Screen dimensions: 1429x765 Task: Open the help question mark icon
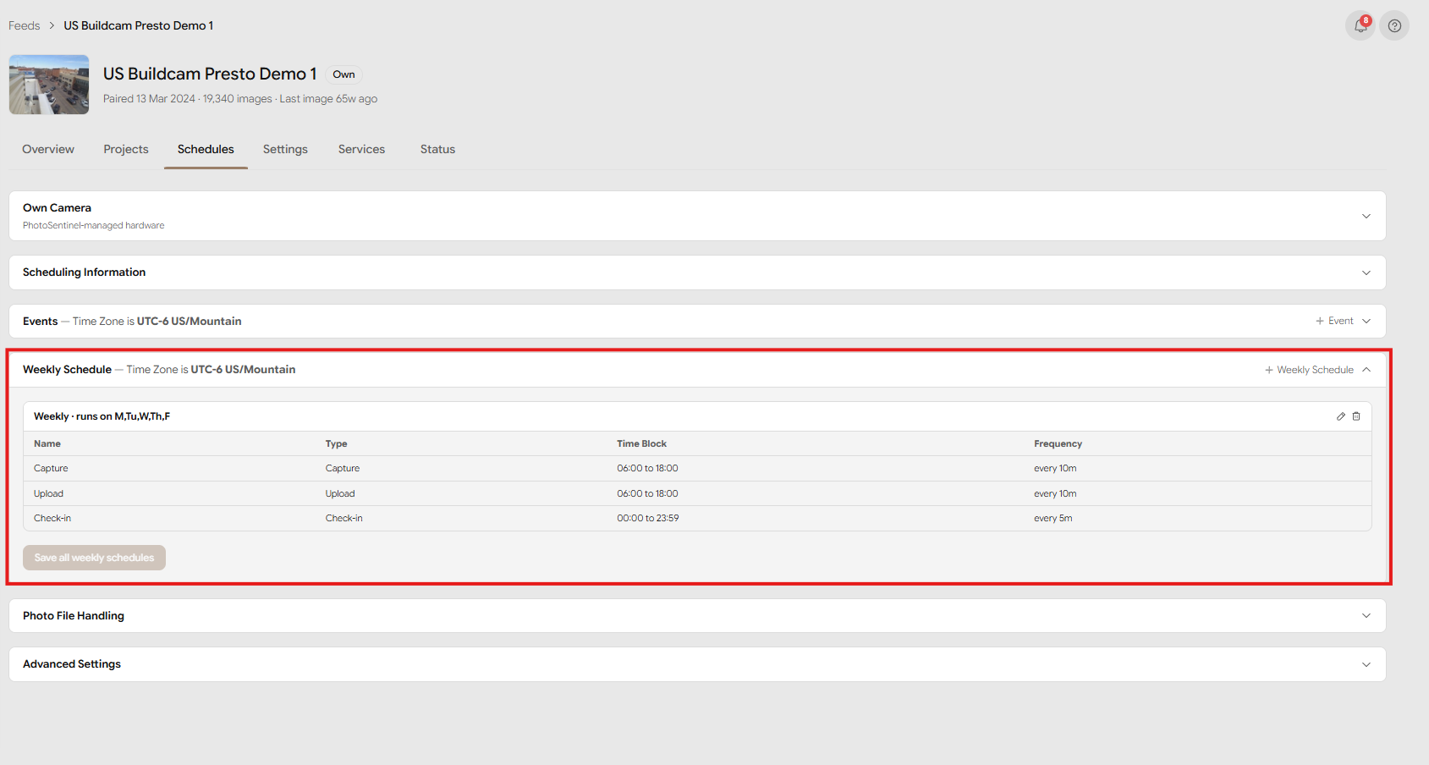tap(1394, 25)
